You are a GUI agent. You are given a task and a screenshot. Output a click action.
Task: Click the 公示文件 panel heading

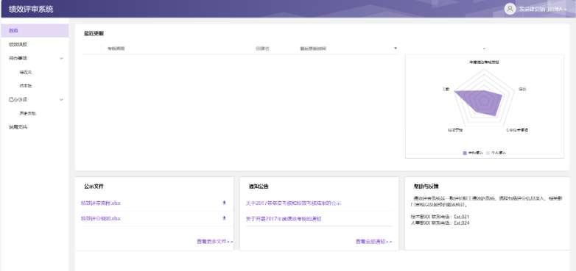94,187
